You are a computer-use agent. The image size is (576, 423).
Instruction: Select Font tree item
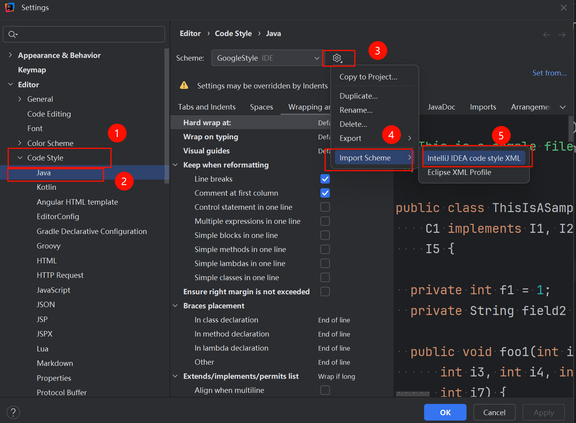[x=35, y=128]
